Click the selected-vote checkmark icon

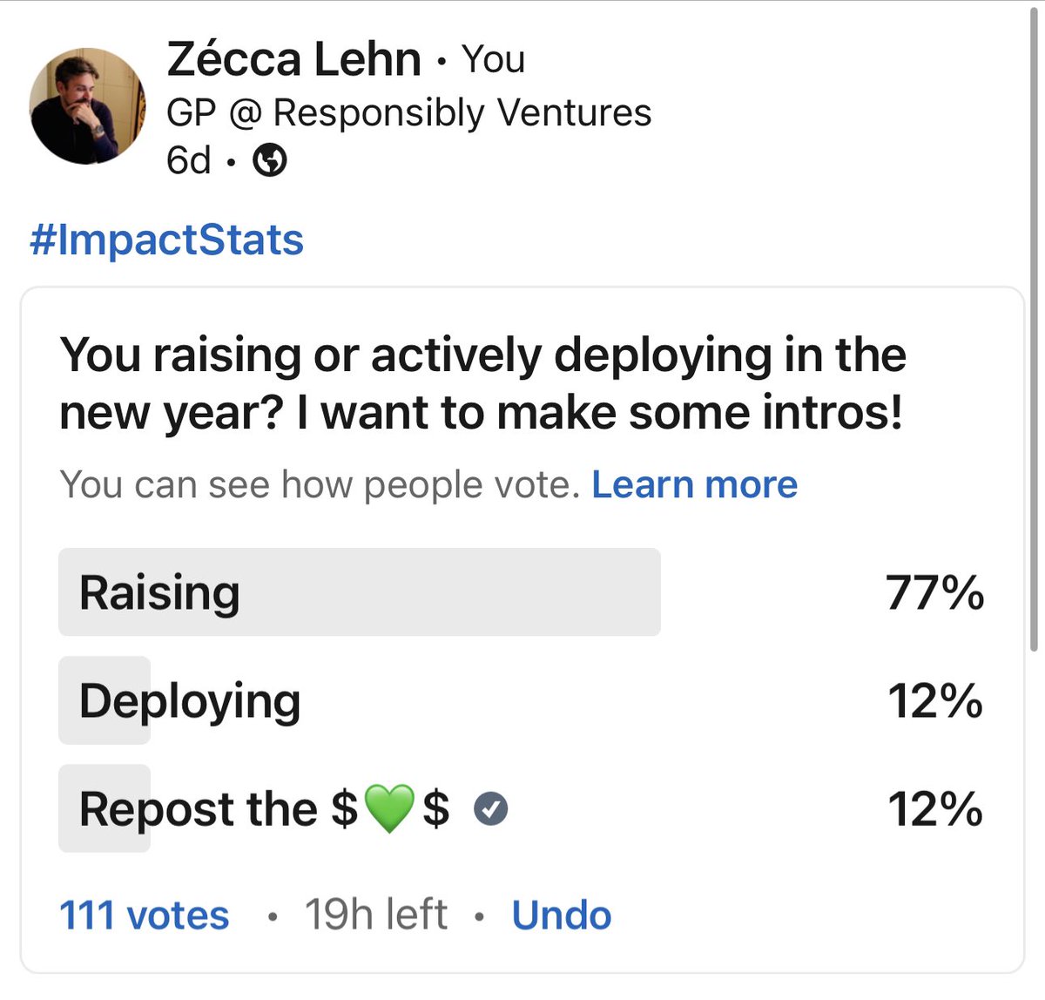(490, 809)
